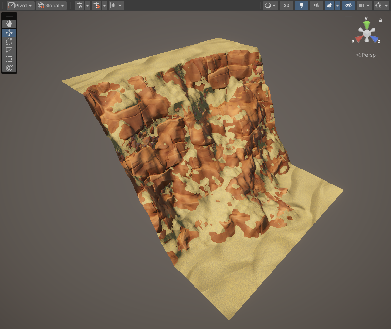Toggle 2D view mode

(x=286, y=5)
